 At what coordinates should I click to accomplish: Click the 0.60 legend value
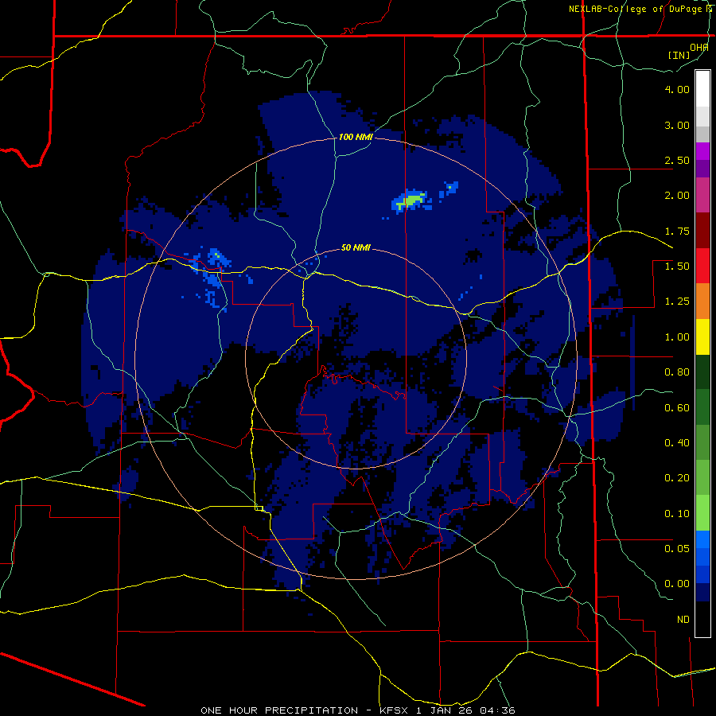tap(677, 408)
